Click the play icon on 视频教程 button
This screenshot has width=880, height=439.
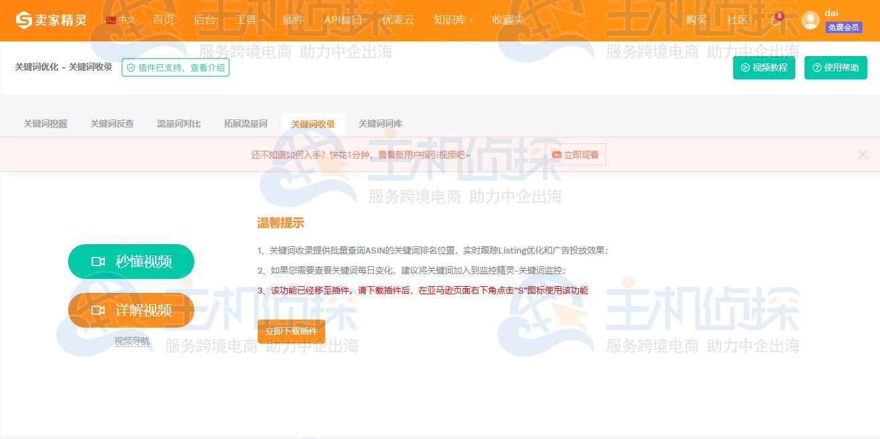745,67
